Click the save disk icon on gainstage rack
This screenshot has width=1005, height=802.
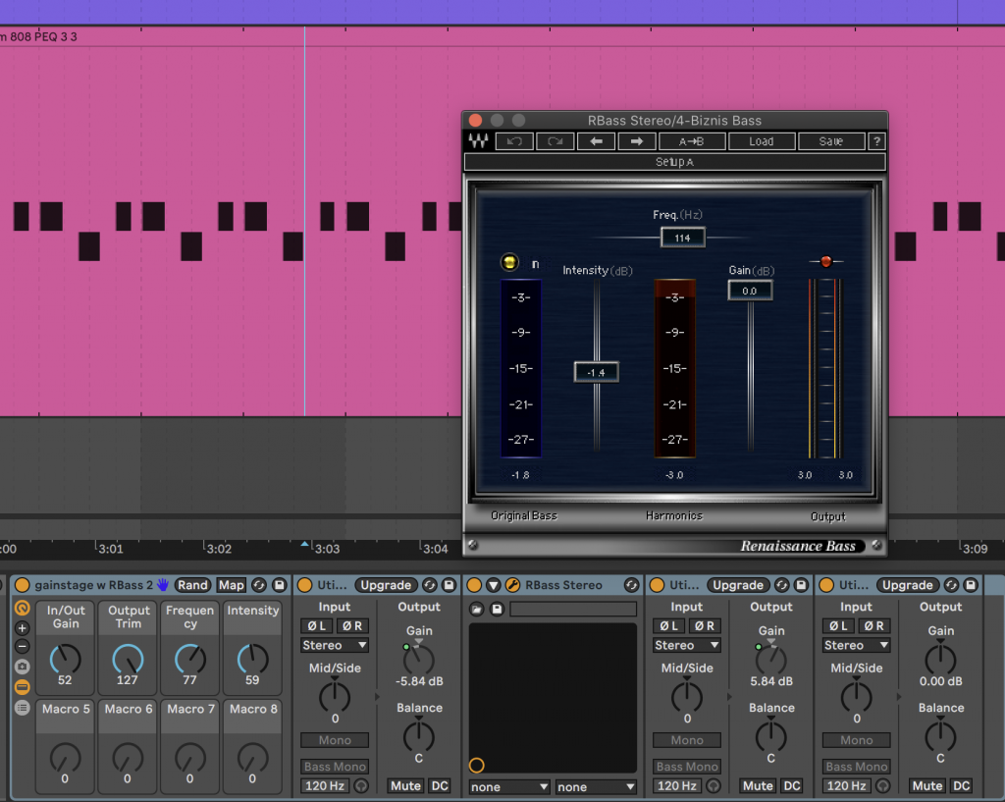coord(280,585)
